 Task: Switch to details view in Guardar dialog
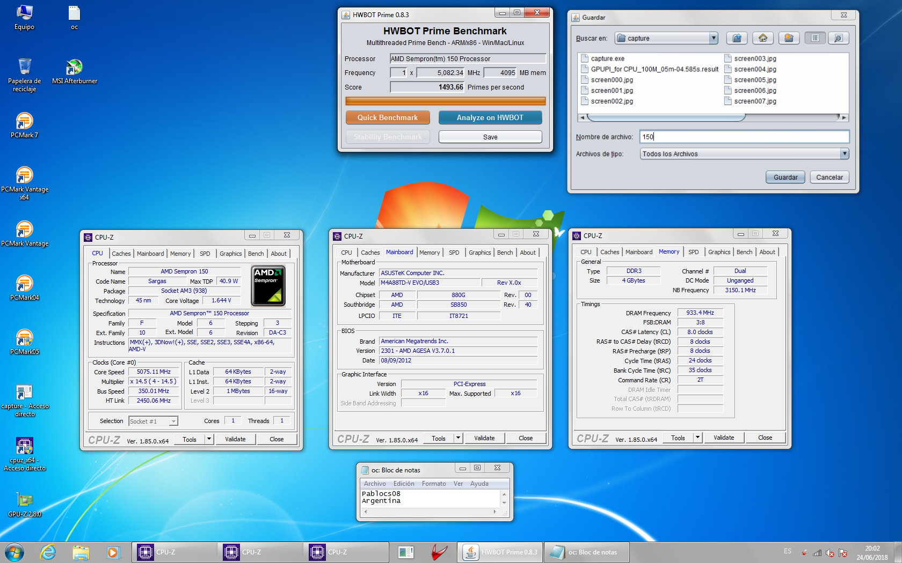pyautogui.click(x=838, y=38)
